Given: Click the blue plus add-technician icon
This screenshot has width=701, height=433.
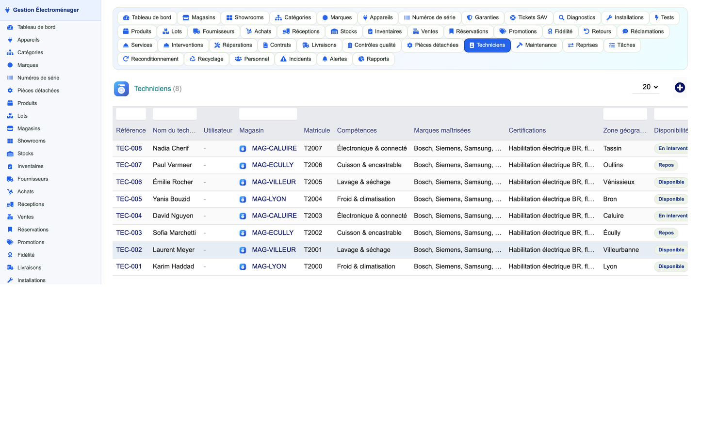Looking at the screenshot, I should pos(680,88).
